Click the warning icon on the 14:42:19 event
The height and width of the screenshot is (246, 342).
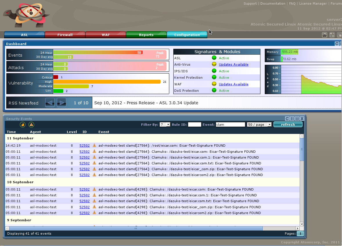[94, 146]
